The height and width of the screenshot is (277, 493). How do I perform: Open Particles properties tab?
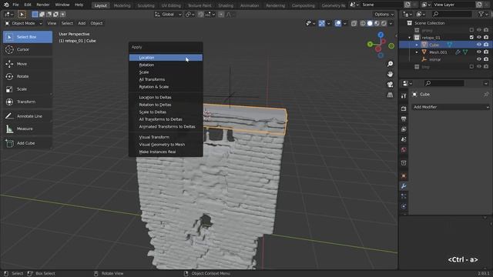pyautogui.click(x=404, y=196)
